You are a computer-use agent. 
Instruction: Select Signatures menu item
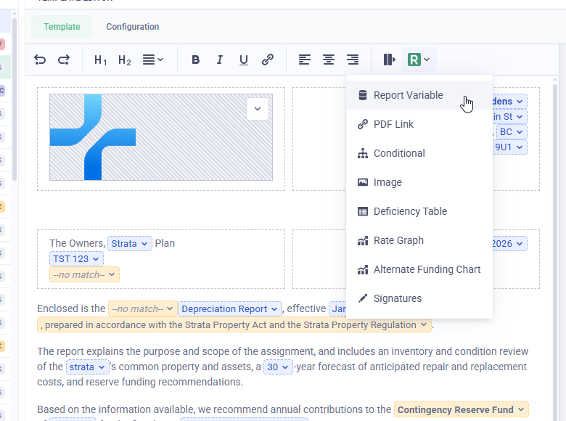coord(419,298)
